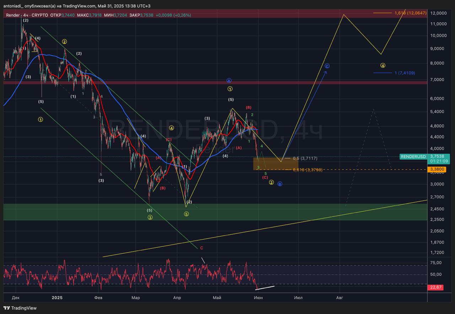Click the 12,0000 value on the price scale
The image size is (455, 314).
(x=438, y=13)
